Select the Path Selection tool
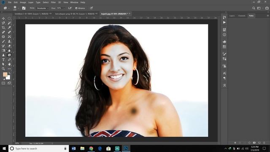 pos(3,64)
